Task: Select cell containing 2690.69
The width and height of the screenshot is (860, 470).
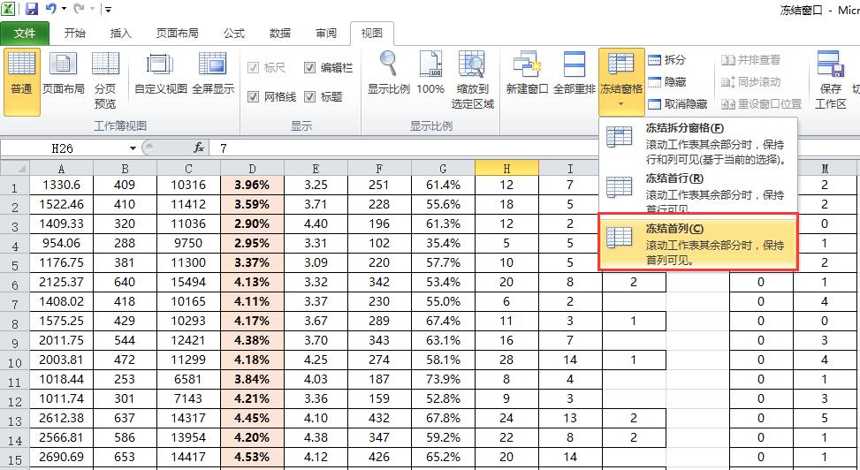Action: click(62, 457)
